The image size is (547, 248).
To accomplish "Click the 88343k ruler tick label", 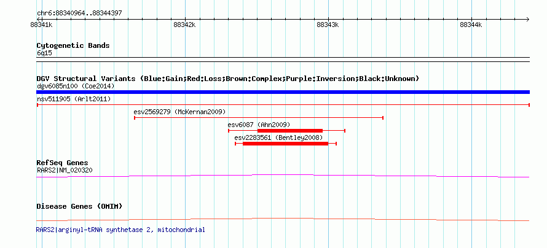I will click(328, 25).
